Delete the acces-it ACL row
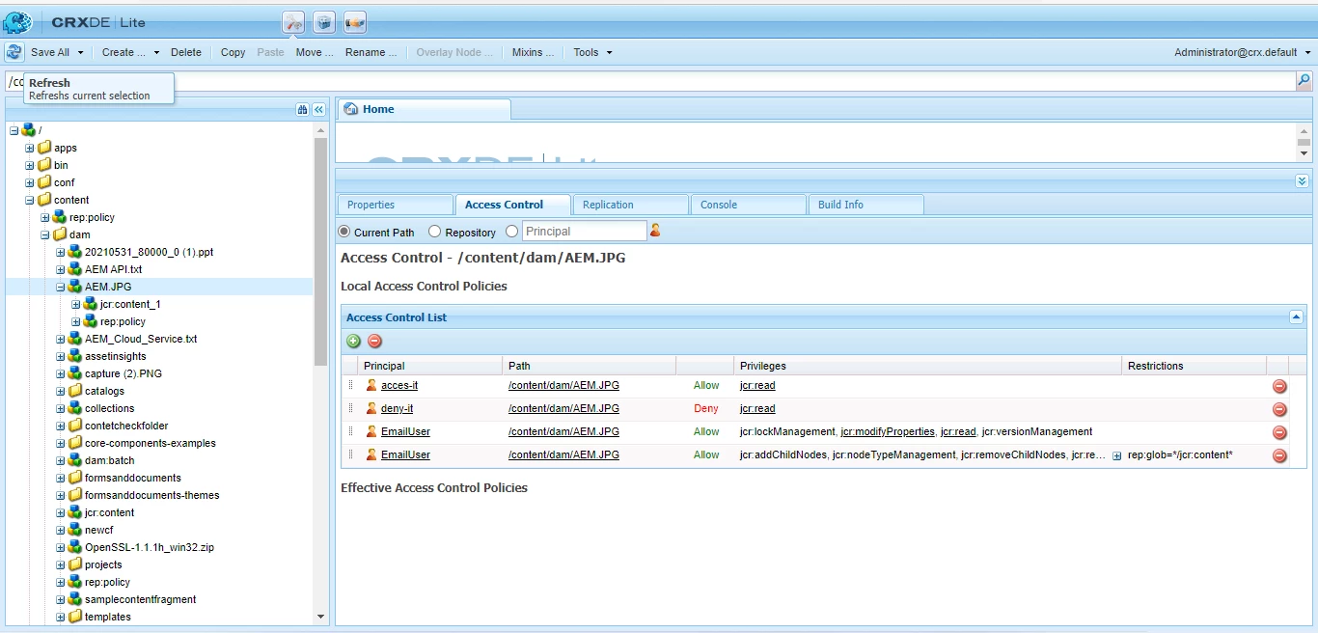This screenshot has height=633, width=1318. click(x=1279, y=386)
